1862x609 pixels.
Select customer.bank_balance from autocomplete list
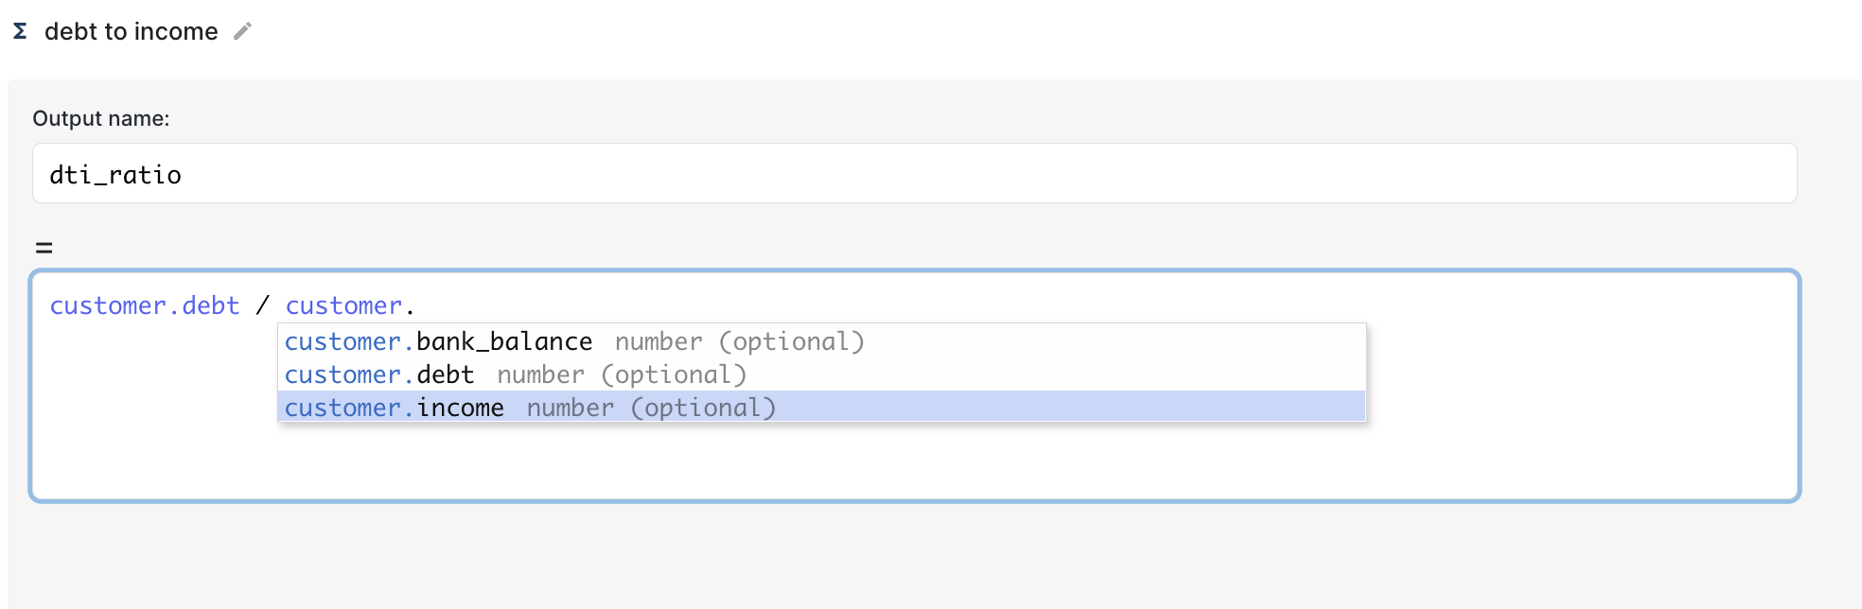click(438, 341)
